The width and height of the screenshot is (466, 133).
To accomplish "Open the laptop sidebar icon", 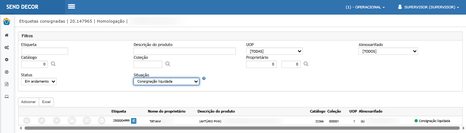I will click(7, 96).
